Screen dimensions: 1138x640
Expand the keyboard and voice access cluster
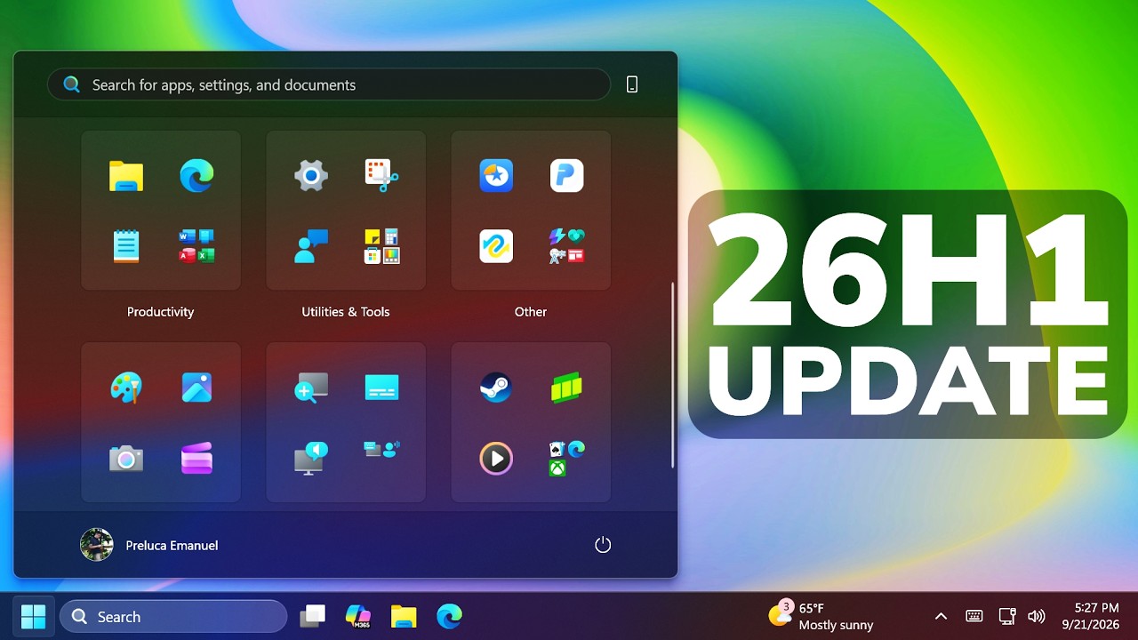[382, 450]
